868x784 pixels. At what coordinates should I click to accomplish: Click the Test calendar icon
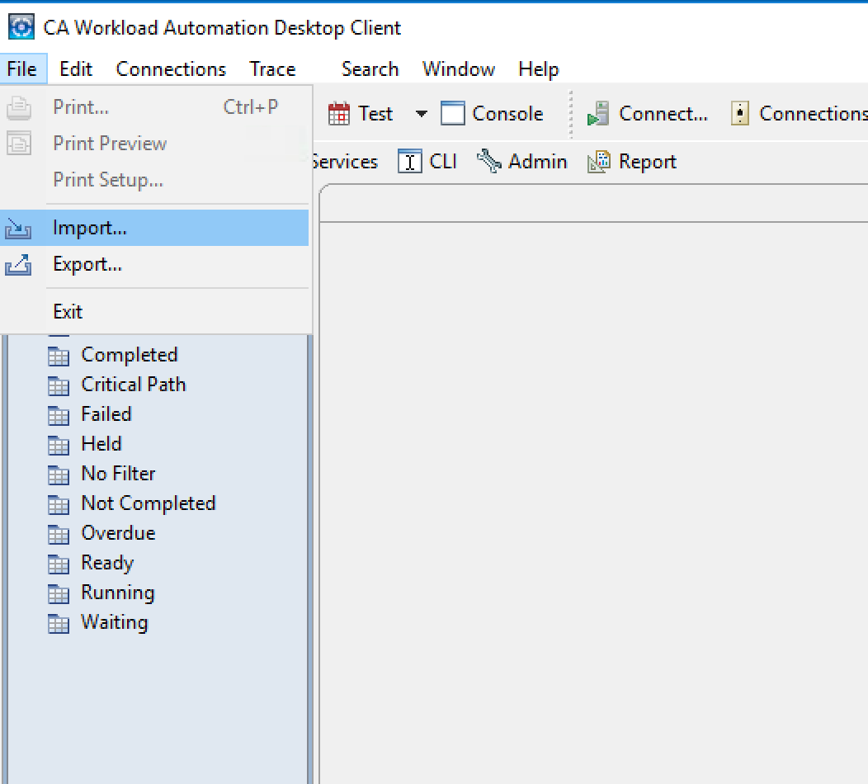[339, 114]
